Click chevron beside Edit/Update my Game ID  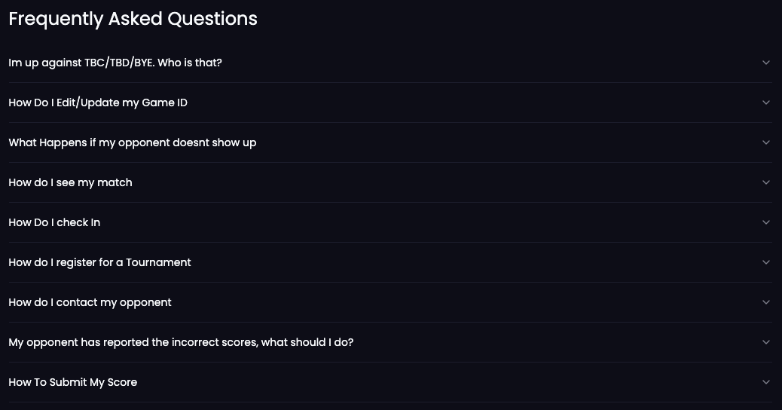pyautogui.click(x=766, y=102)
